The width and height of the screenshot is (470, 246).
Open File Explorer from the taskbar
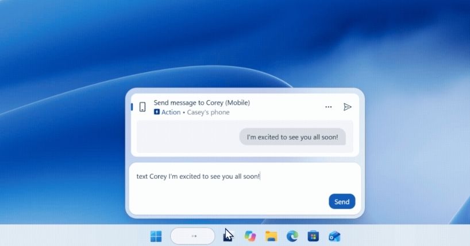[x=271, y=236]
